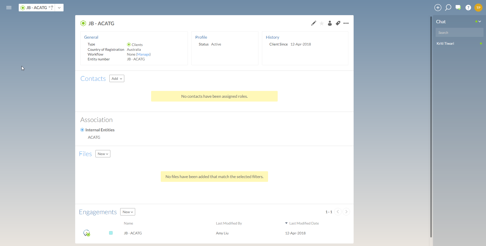
Task: Go to next engagements page
Action: pyautogui.click(x=346, y=212)
